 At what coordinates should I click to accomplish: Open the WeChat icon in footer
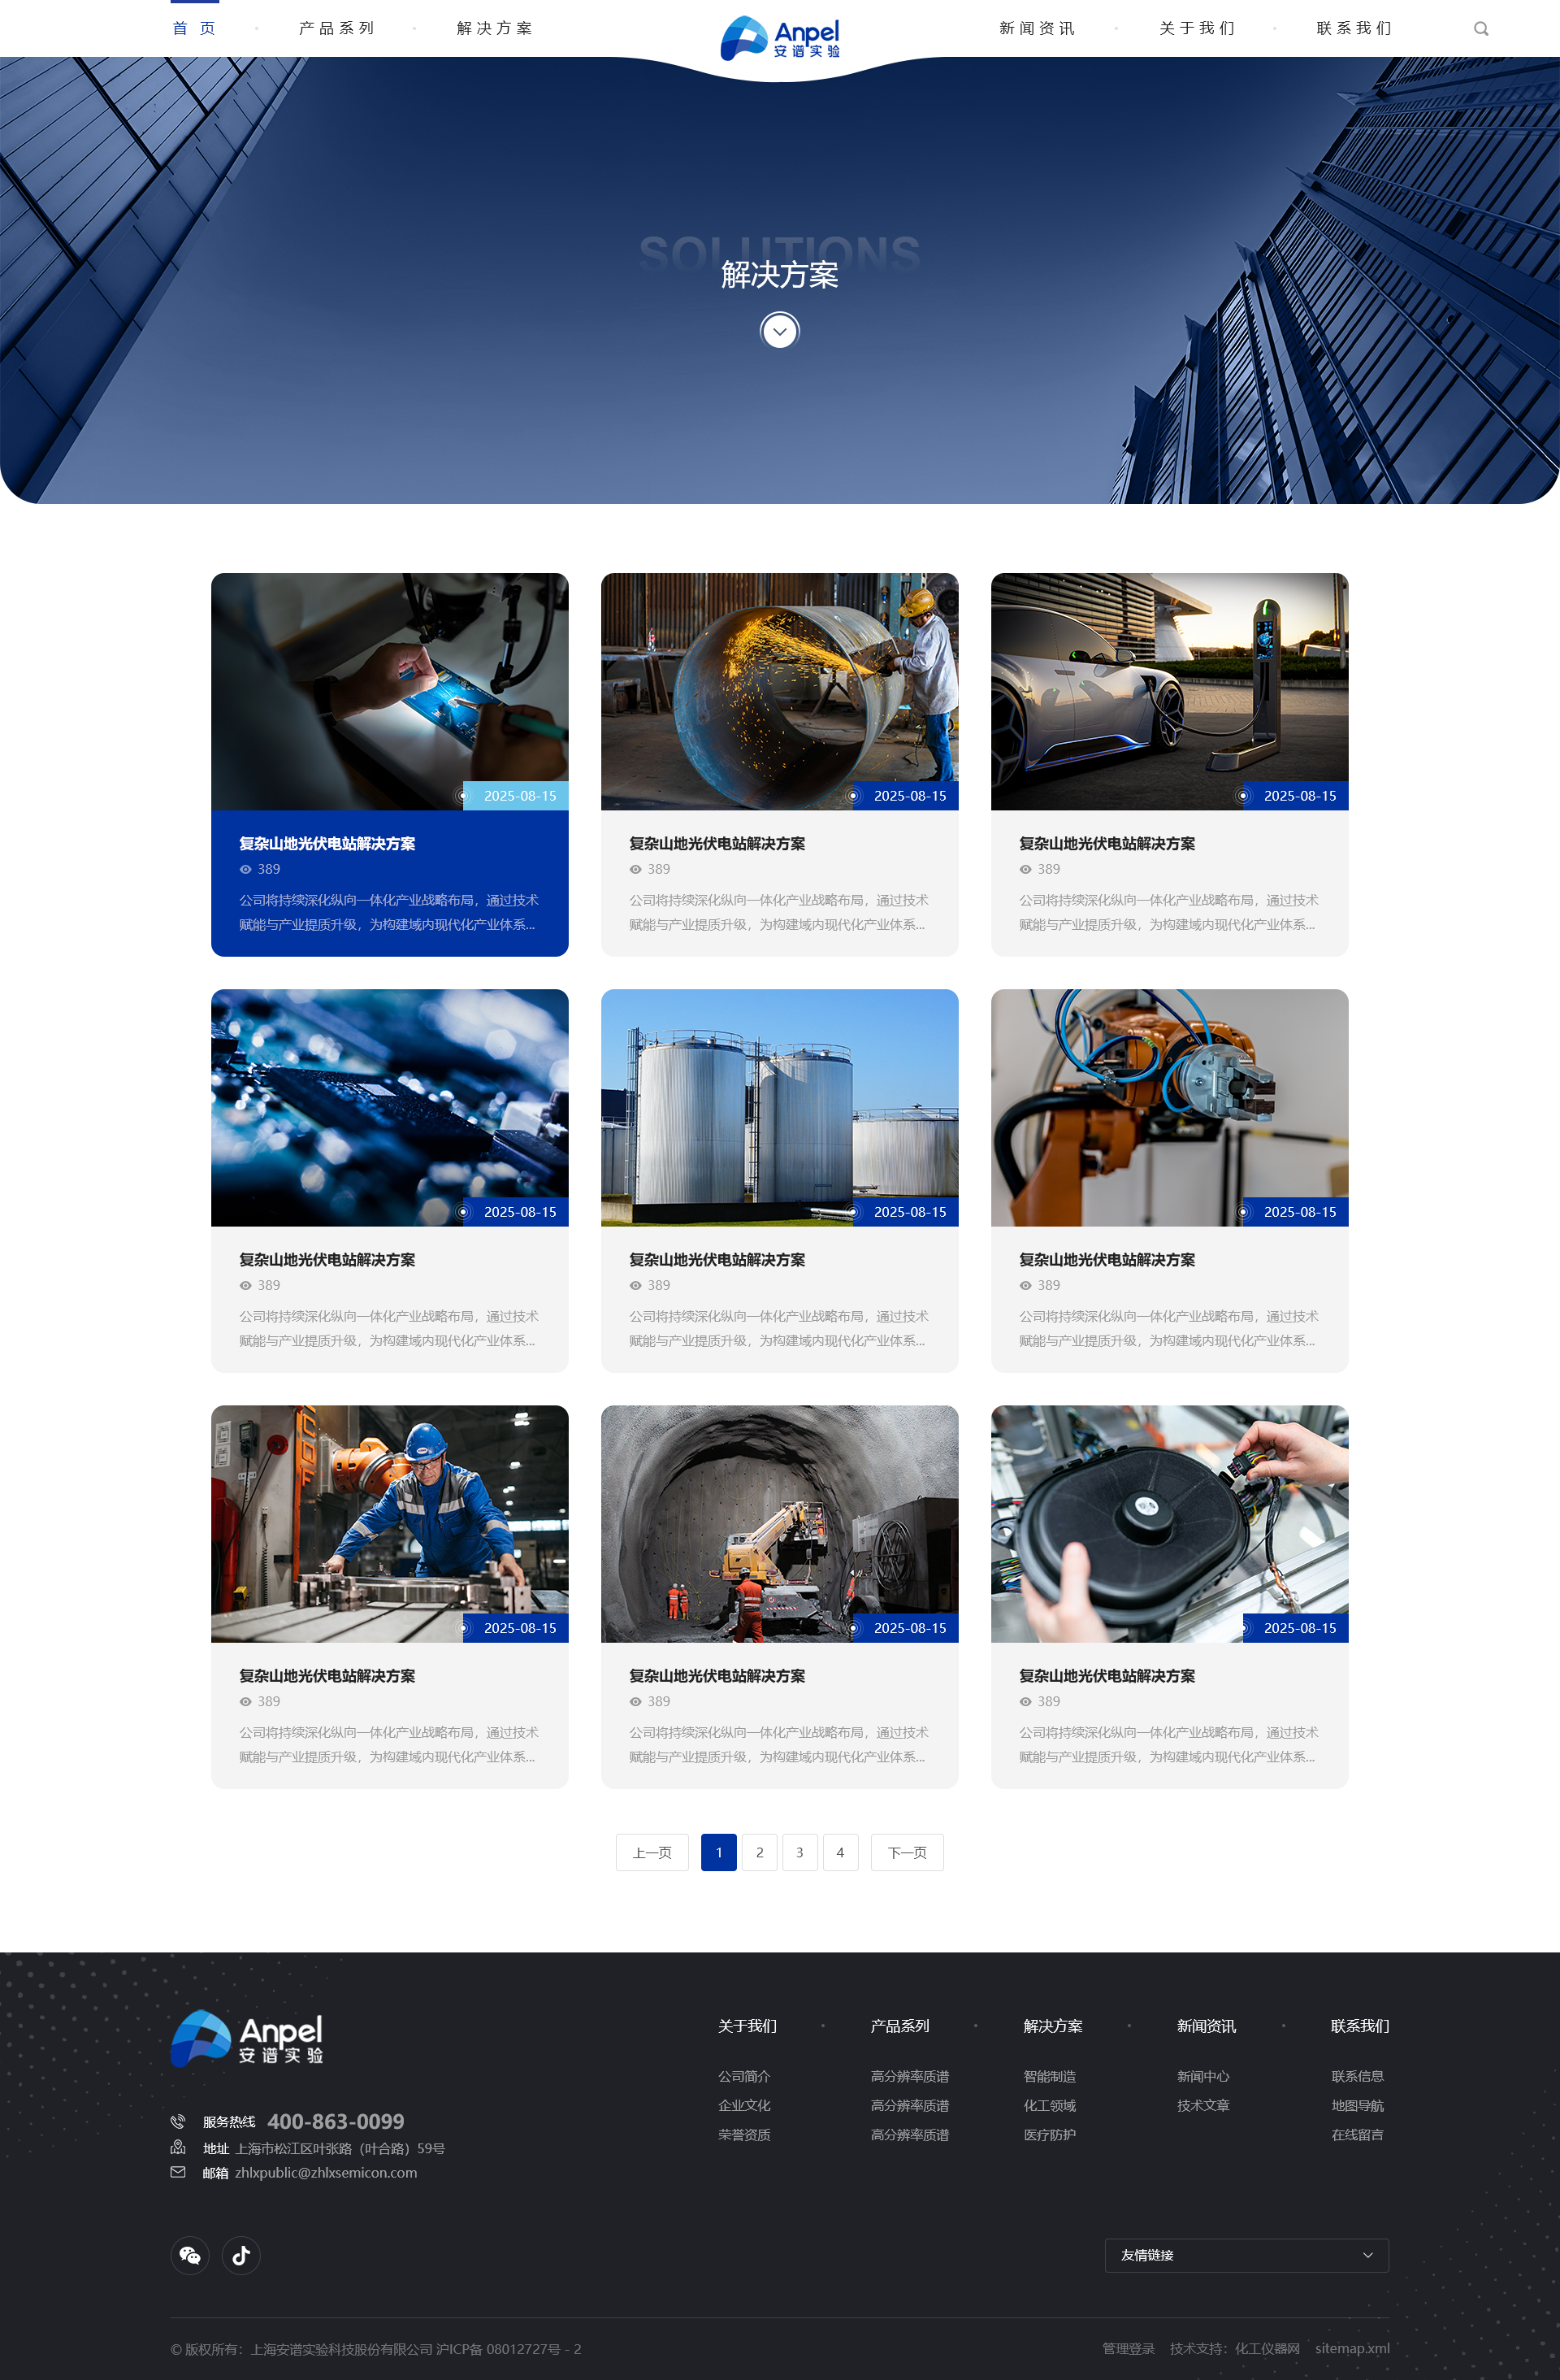190,2255
